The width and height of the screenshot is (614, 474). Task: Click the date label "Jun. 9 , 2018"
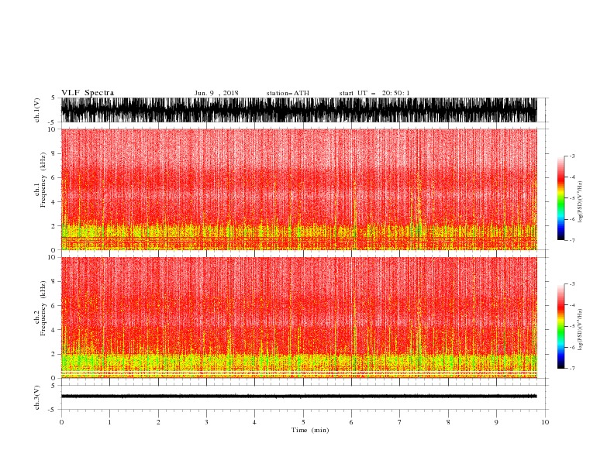(x=216, y=93)
